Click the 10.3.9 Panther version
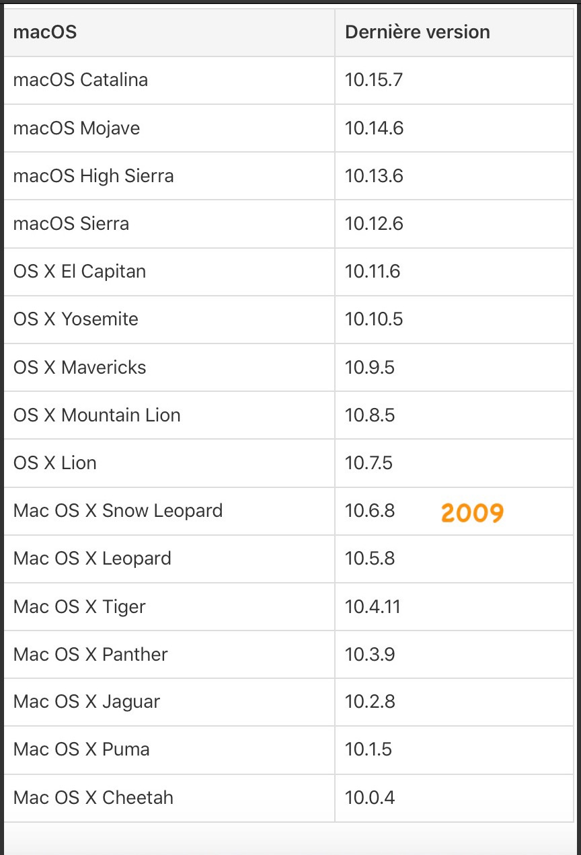 click(370, 655)
